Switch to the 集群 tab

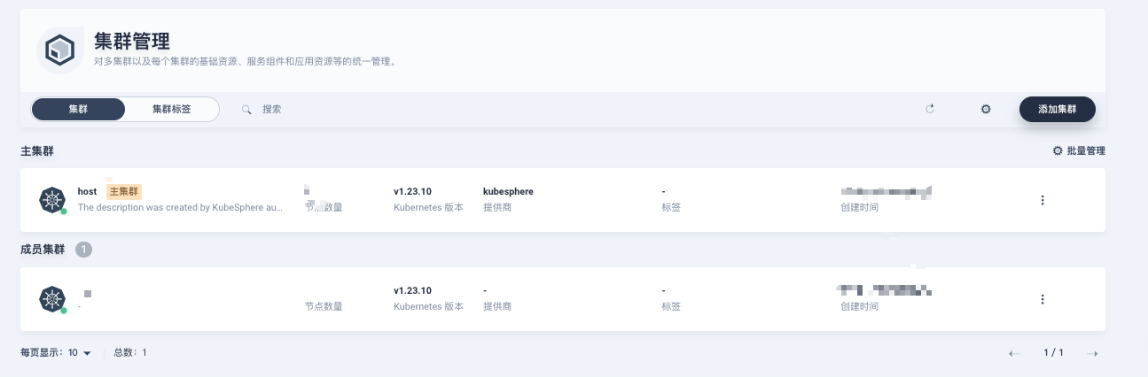(x=78, y=109)
